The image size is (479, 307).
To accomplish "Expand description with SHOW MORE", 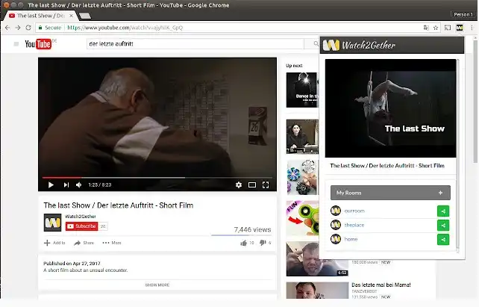I will tap(157, 285).
